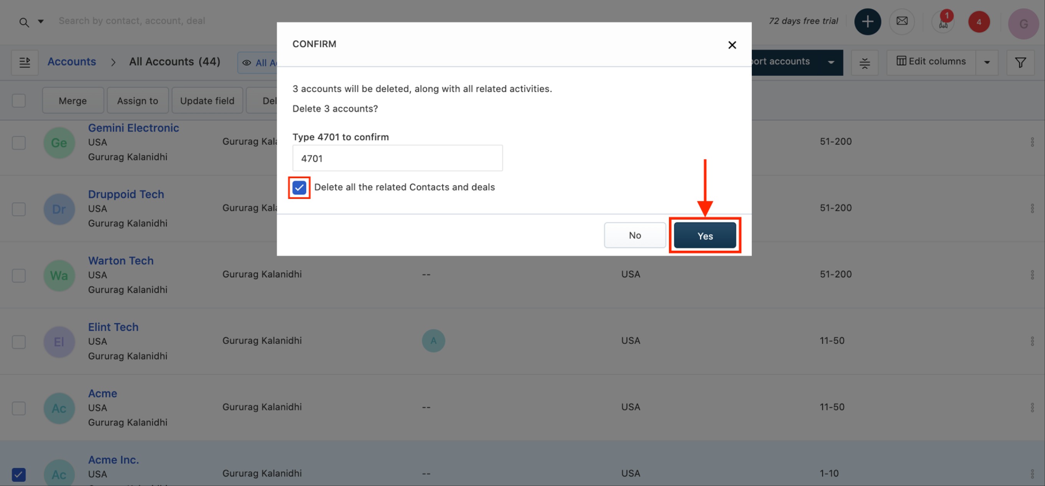Open the Elint Tech row options menu
This screenshot has width=1045, height=486.
(x=1032, y=341)
